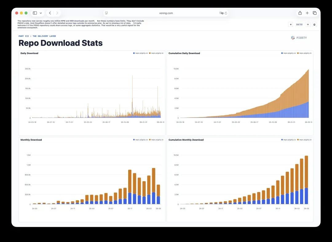
Task: Click the 'Cumulative Daily Download' chart title
Action: point(184,53)
